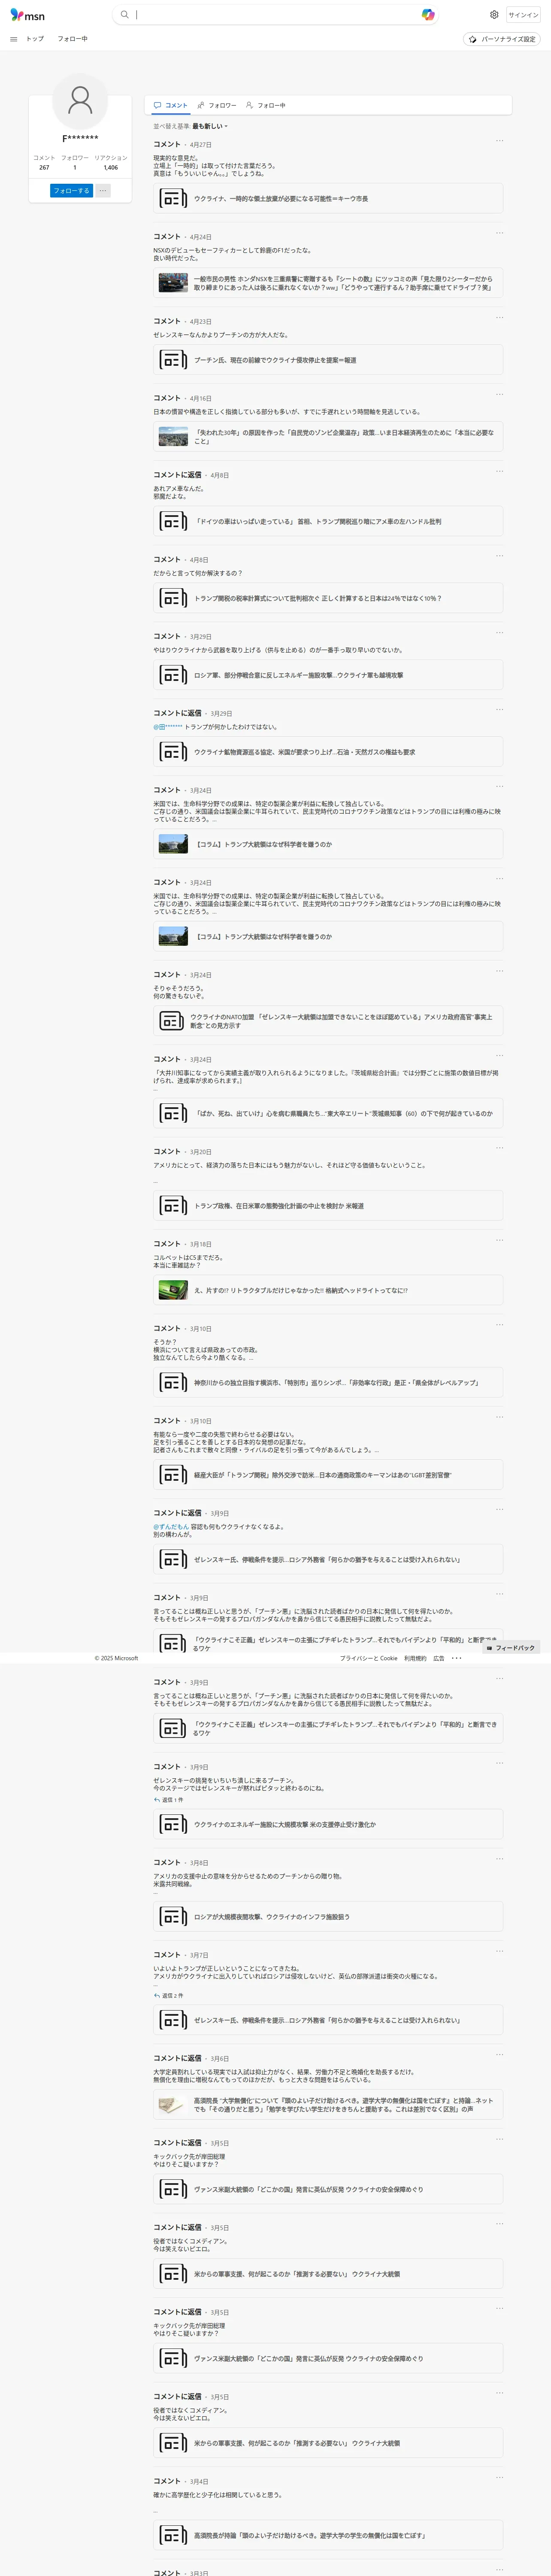Click the 高須院長 大学無償化 article thumbnail

click(x=173, y=2105)
